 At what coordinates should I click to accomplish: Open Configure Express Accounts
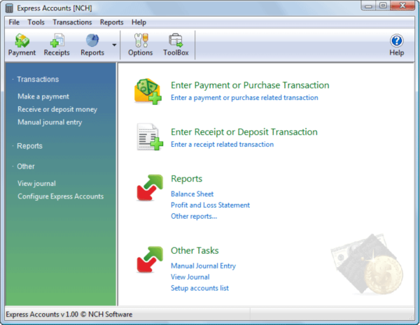(x=60, y=196)
